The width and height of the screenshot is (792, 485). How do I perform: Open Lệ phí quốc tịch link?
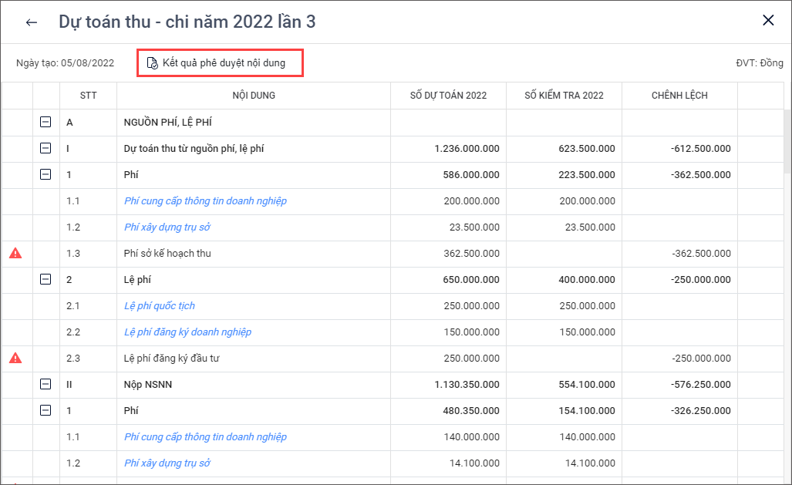point(160,305)
